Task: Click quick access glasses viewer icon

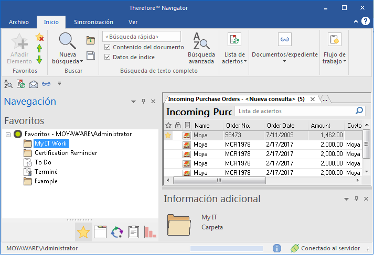Action: (46, 84)
